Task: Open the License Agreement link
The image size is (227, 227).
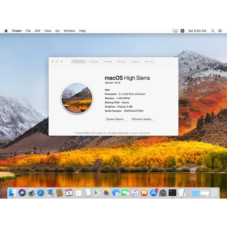Action: (140, 133)
